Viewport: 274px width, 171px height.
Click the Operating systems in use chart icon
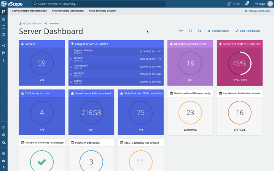(x=171, y=44)
